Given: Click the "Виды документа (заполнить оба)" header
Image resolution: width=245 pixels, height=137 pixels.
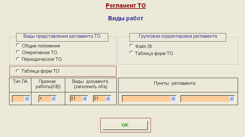Looking at the screenshot, I should [90, 84].
